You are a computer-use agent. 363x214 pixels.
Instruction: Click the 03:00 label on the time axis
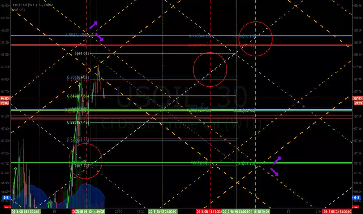coord(118,212)
